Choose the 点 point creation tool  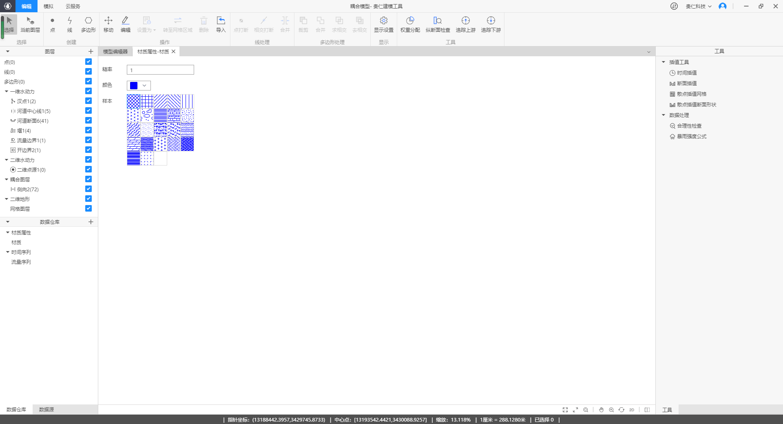(52, 24)
